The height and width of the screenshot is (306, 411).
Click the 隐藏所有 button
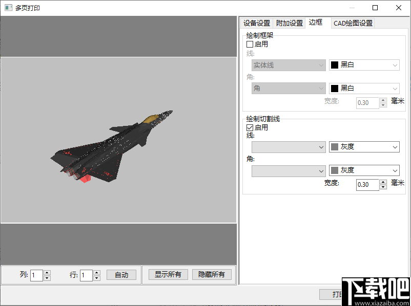point(213,274)
